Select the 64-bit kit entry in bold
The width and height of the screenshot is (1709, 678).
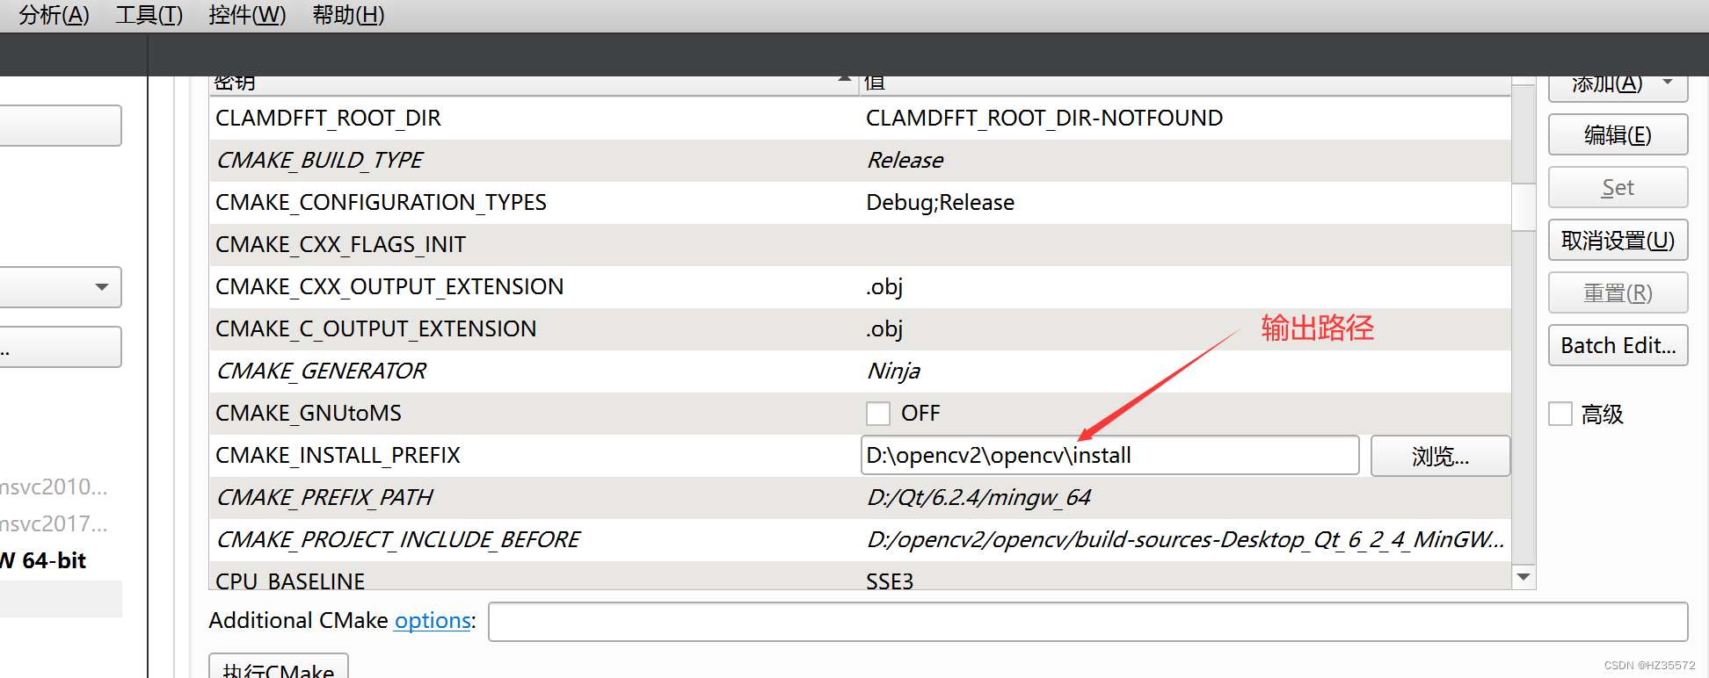click(x=43, y=560)
